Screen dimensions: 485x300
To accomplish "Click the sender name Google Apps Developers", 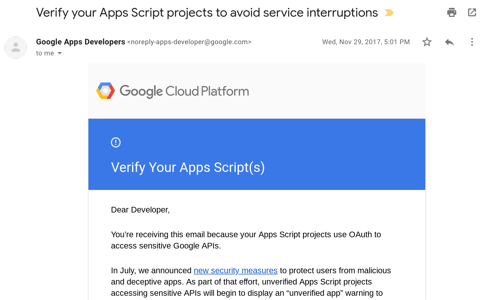I will (x=81, y=42).
